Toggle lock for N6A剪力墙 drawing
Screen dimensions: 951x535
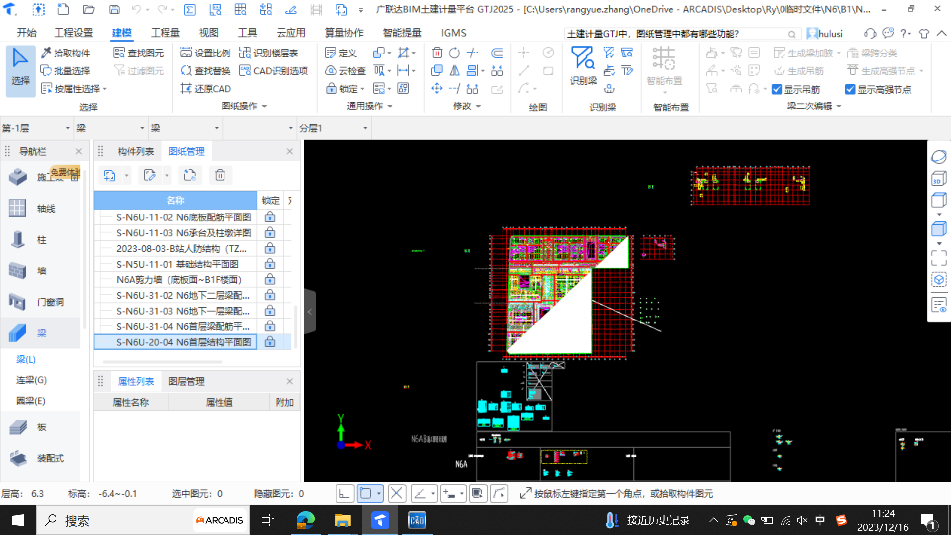(x=270, y=280)
